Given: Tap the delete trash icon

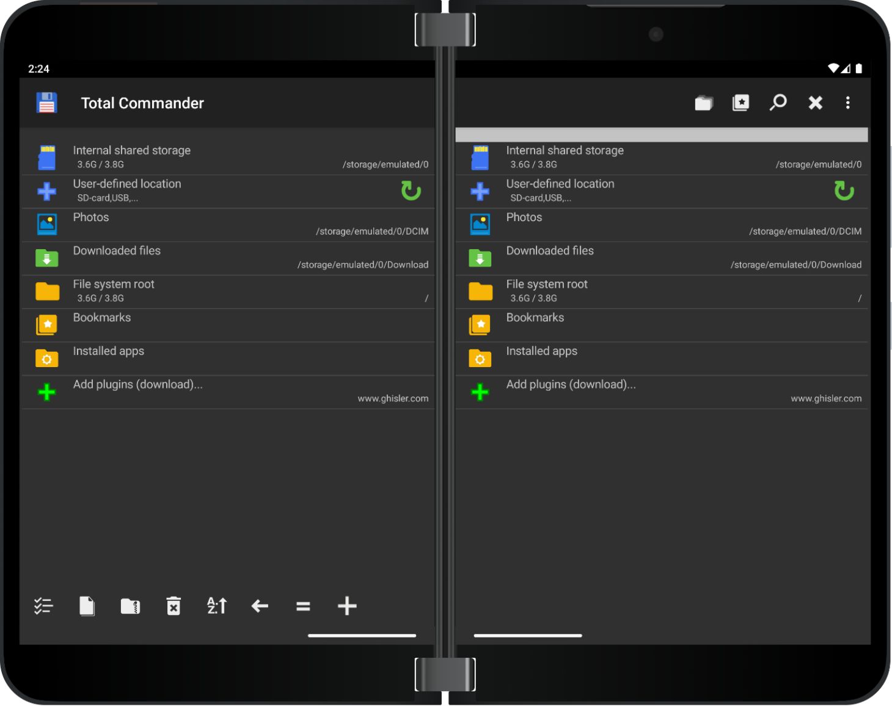Looking at the screenshot, I should pos(174,606).
